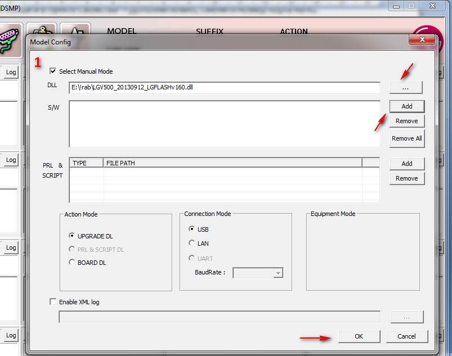Image resolution: width=452 pixels, height=356 pixels.
Task: Select LAN connection mode
Action: (x=191, y=243)
